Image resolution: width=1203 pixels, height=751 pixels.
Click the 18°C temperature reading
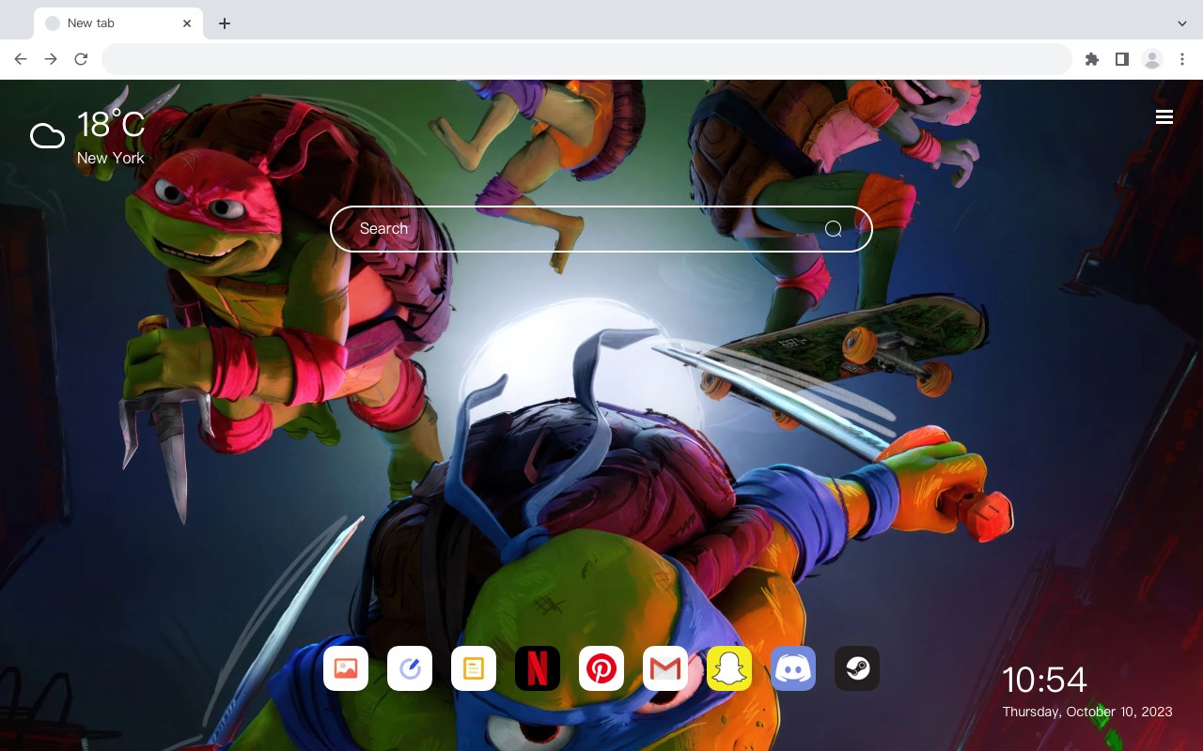(111, 125)
